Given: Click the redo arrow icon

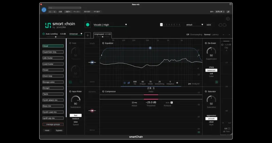Looking at the screenshot, I should point(225,25).
